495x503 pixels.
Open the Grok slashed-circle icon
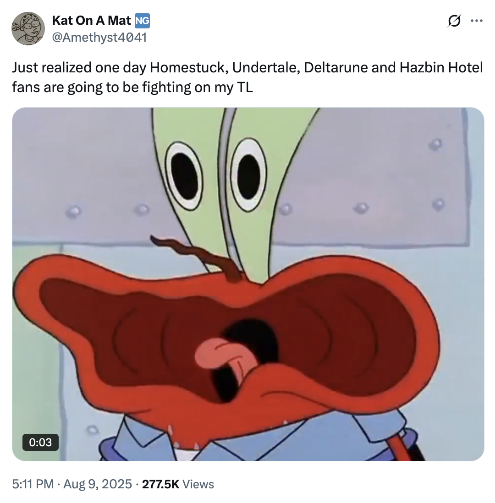(x=454, y=21)
